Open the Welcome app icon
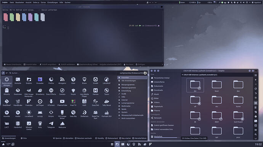 click(x=62, y=125)
